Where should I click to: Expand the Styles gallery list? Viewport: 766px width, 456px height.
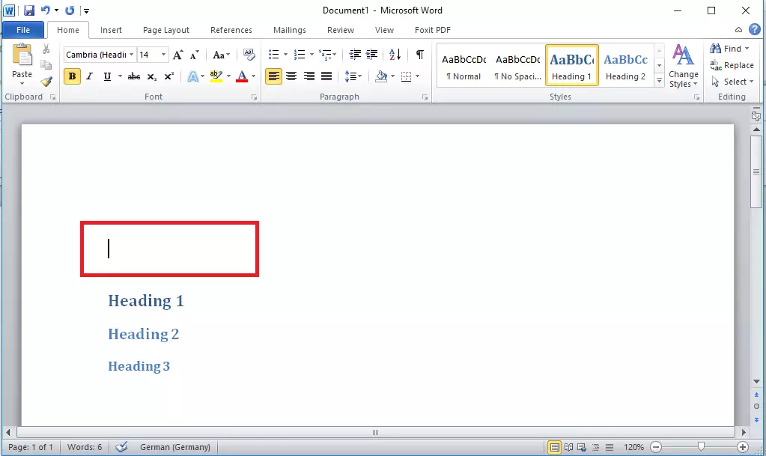(659, 81)
